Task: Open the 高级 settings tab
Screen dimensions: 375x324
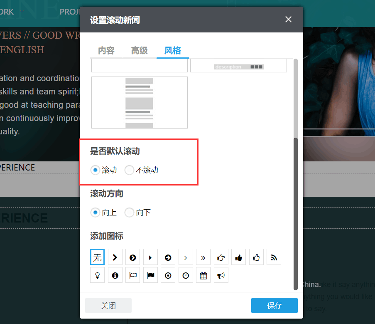Action: pyautogui.click(x=139, y=50)
